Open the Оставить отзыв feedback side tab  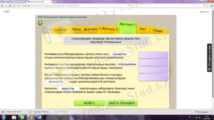tap(209, 58)
